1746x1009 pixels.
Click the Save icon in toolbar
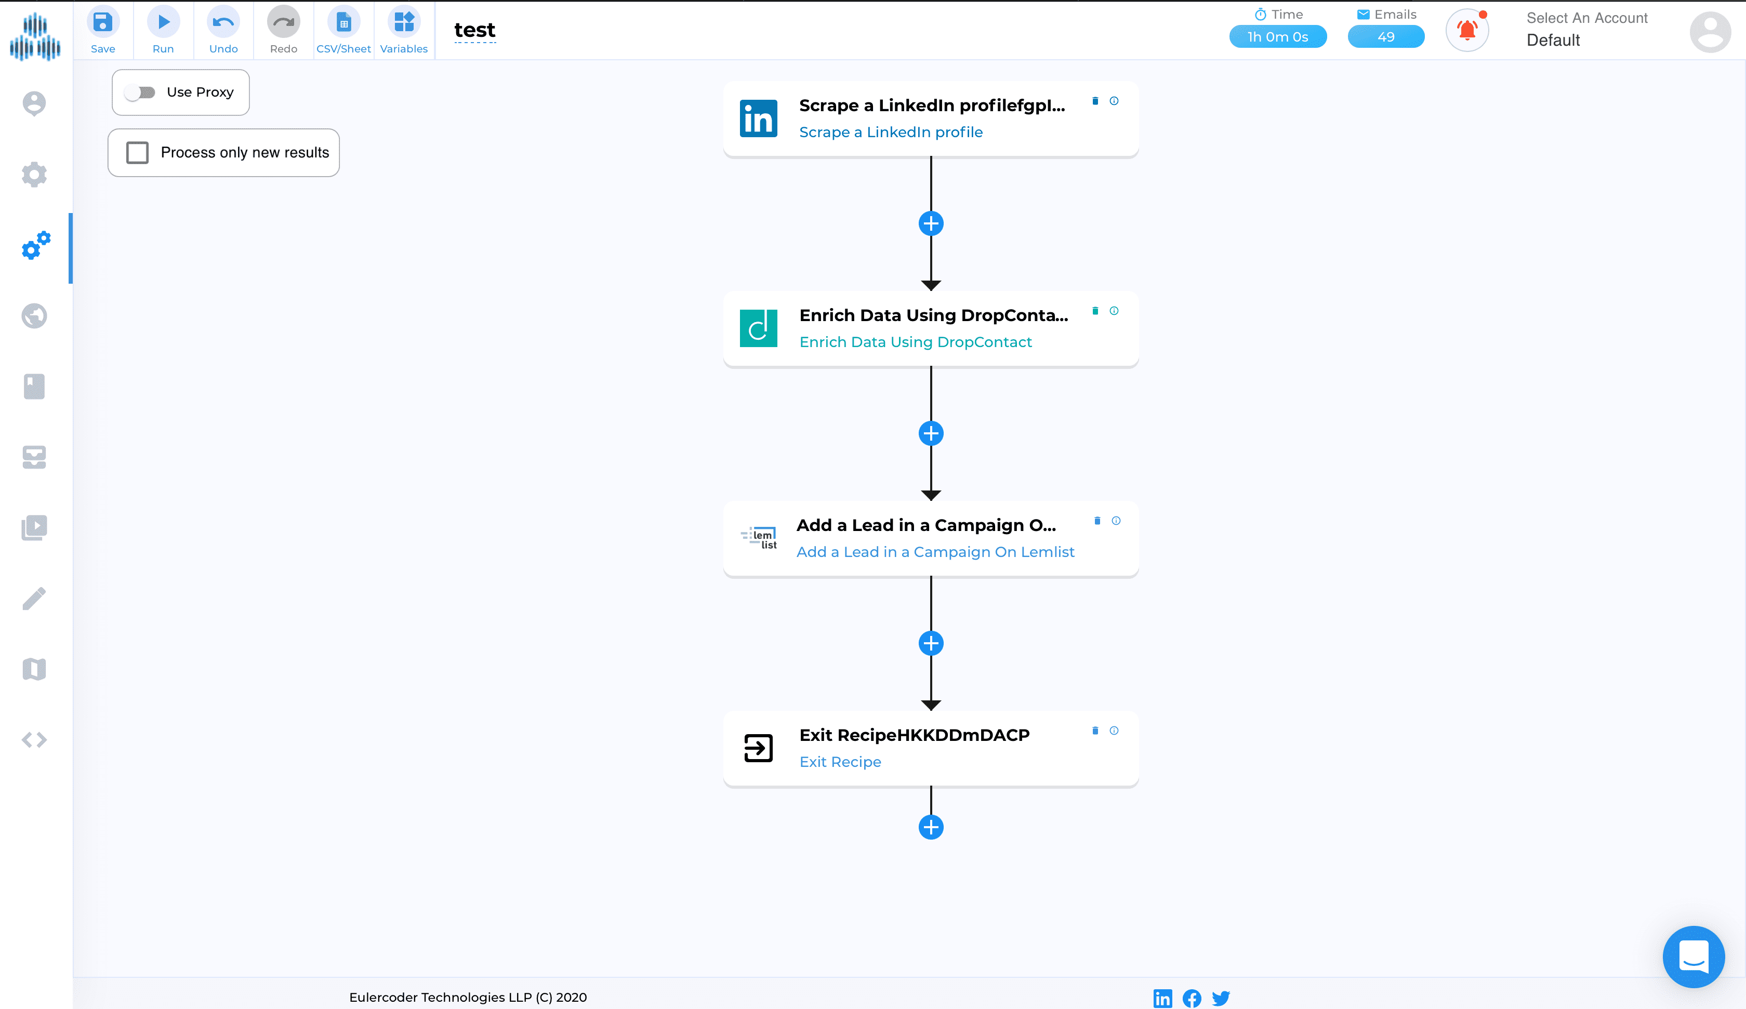[x=102, y=23]
